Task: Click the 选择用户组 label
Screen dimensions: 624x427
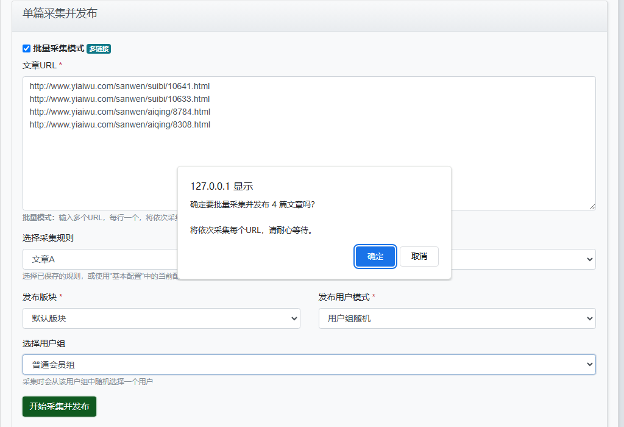Action: pyautogui.click(x=43, y=343)
